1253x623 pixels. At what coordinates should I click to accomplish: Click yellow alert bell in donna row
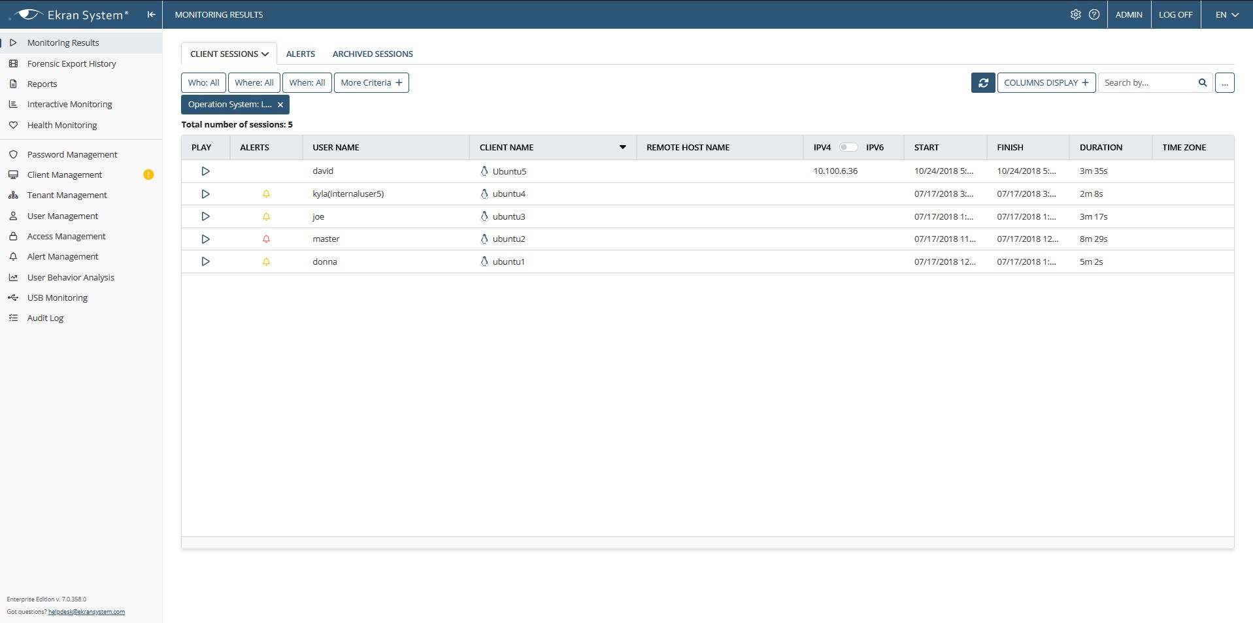coord(266,261)
